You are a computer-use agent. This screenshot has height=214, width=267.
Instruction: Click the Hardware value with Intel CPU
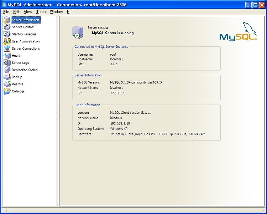(158, 134)
